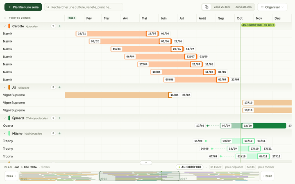This screenshot has height=184, width=295.
Task: Click the 23/06 end date label
Action: [x=186, y=95]
